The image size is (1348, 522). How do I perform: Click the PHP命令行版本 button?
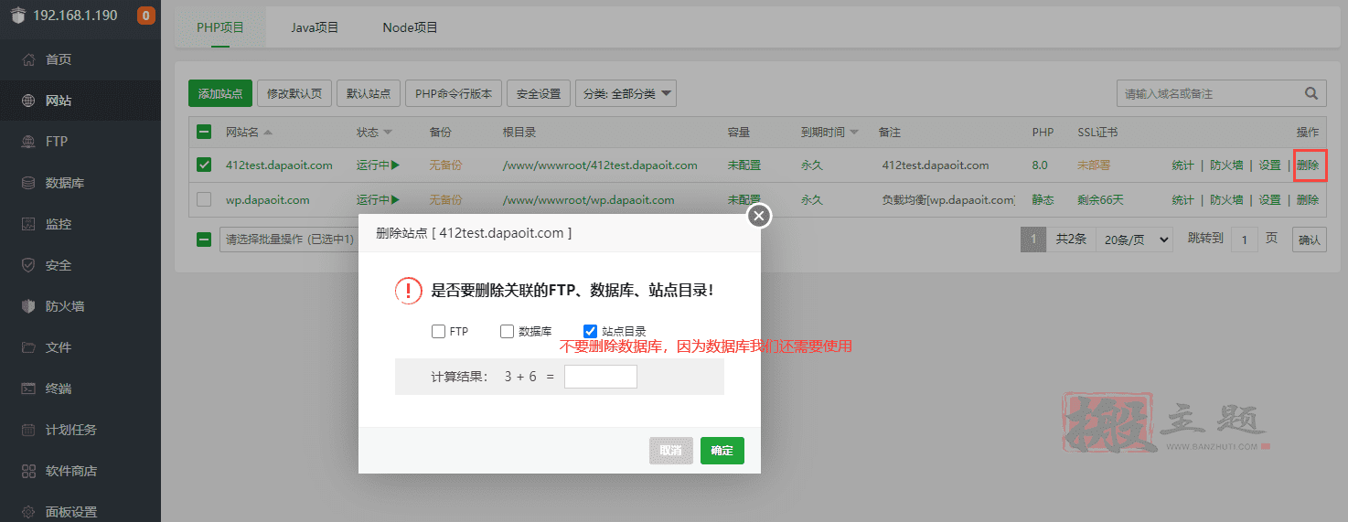454,93
